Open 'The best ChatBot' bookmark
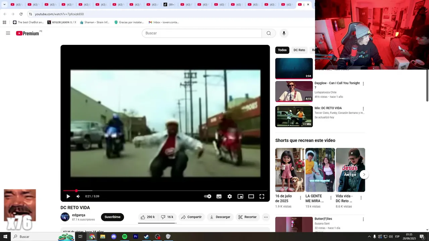The height and width of the screenshot is (241, 429). click(28, 22)
